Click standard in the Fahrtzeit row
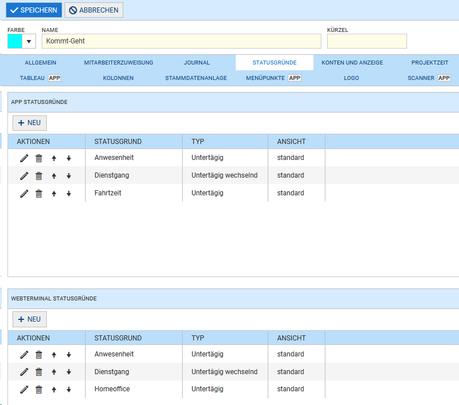Image resolution: width=459 pixels, height=405 pixels. tap(291, 193)
